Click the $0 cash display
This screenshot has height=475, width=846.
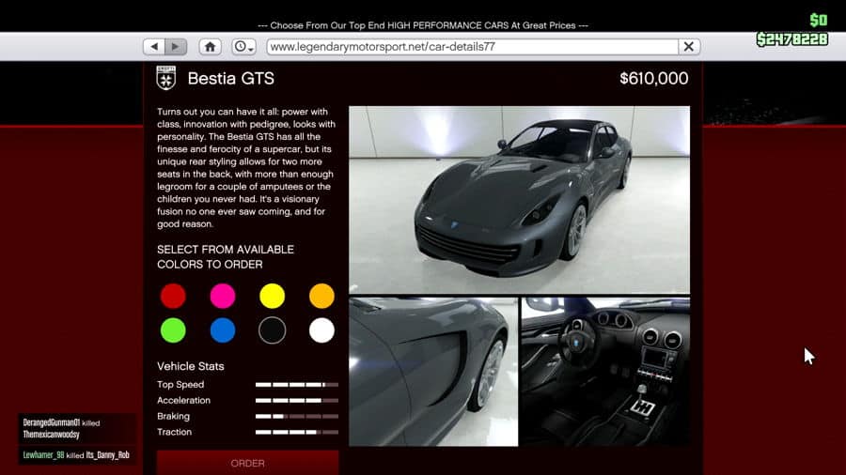click(819, 21)
